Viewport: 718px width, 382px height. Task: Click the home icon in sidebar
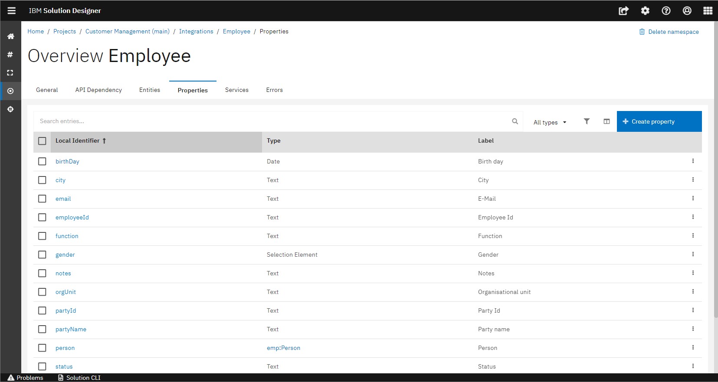tap(10, 36)
